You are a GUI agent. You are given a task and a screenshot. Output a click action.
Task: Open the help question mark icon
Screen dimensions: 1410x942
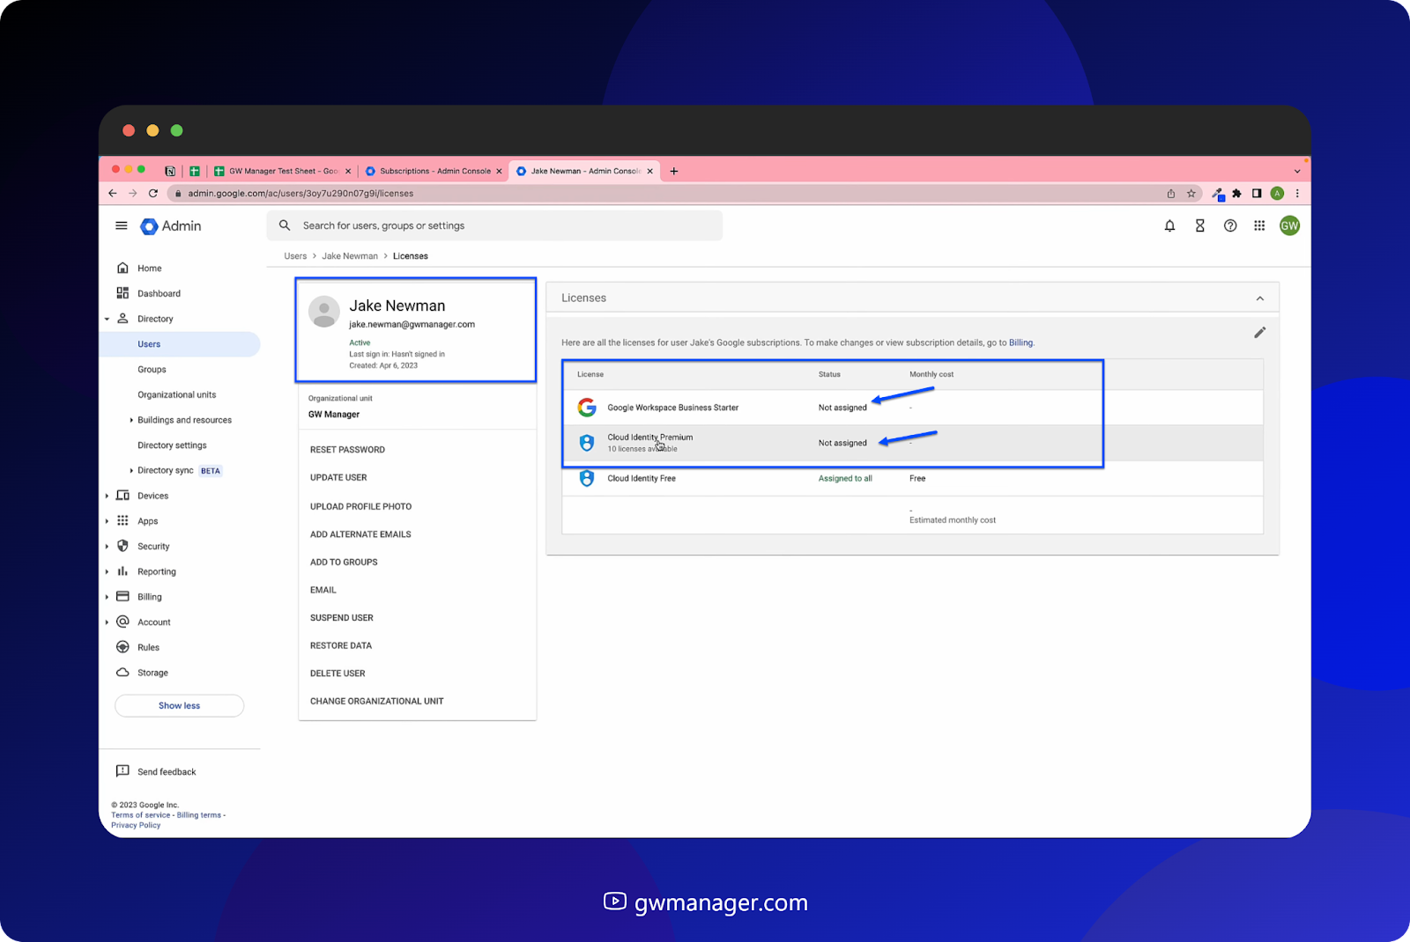pos(1230,226)
